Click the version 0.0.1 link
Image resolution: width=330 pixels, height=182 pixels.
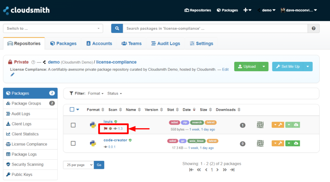click(112, 147)
